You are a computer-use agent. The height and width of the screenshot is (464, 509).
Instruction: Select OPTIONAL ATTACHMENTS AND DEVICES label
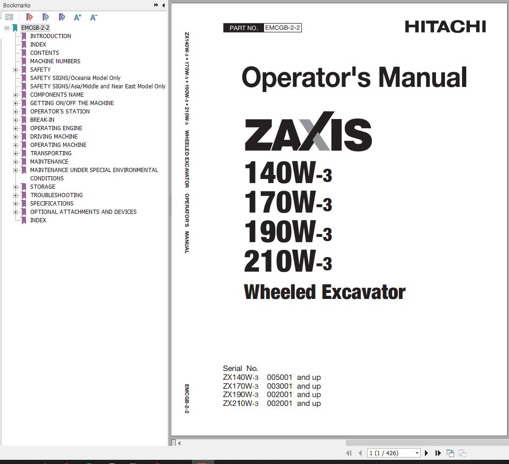pyautogui.click(x=83, y=212)
